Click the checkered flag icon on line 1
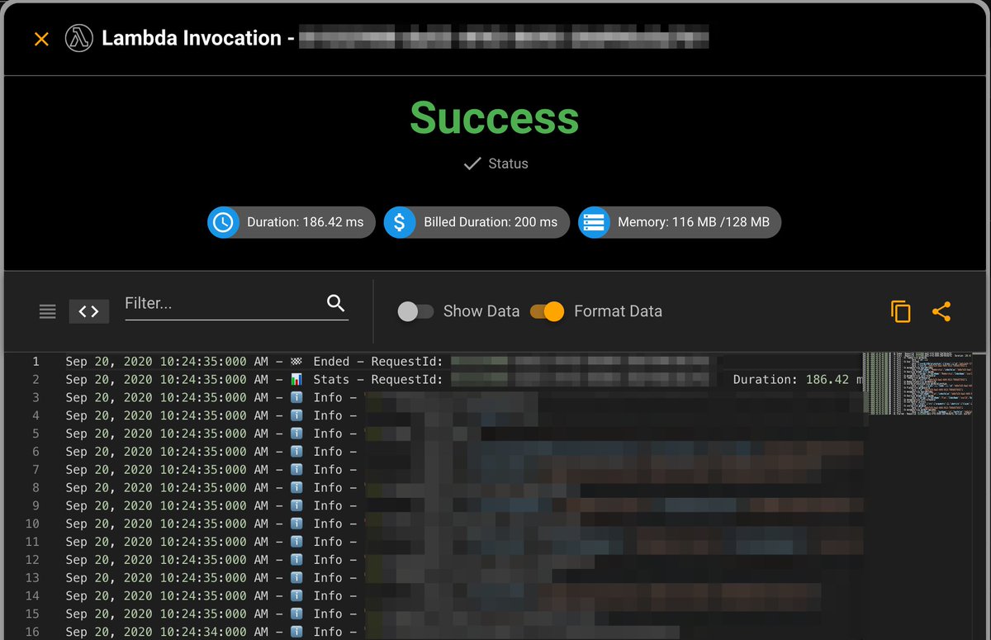 click(x=296, y=362)
